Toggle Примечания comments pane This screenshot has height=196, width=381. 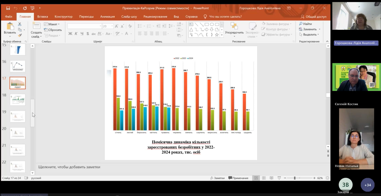[x=238, y=178]
